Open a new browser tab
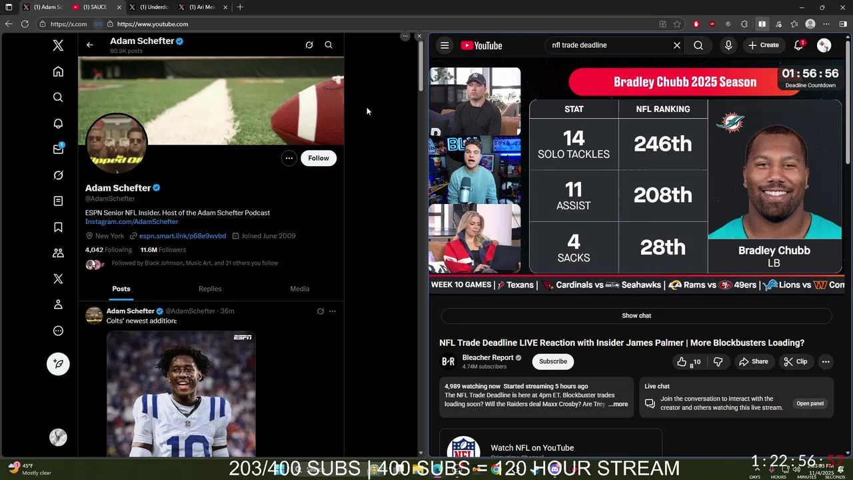Image resolution: width=853 pixels, height=480 pixels. click(240, 7)
